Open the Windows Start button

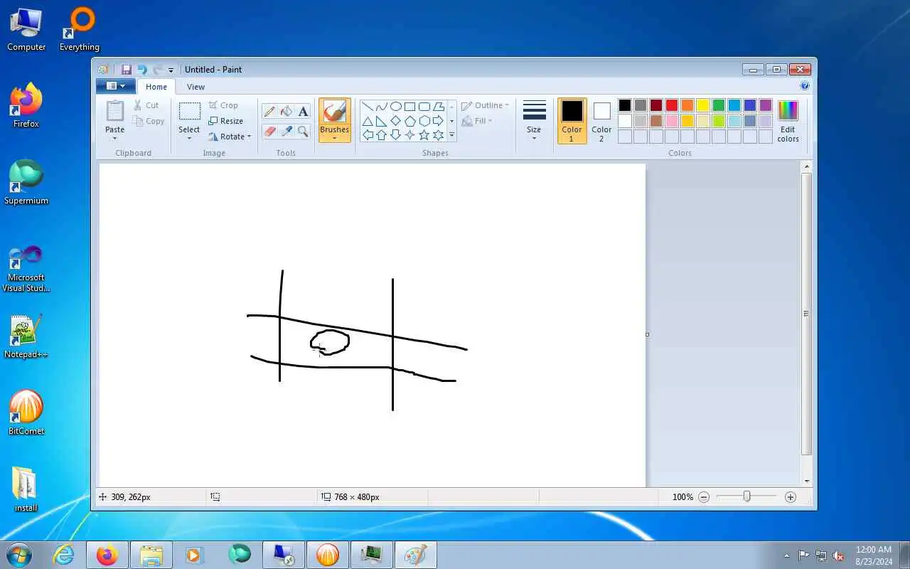click(x=19, y=554)
